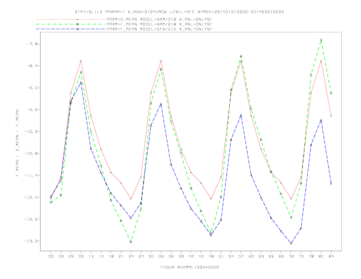This screenshot has height=279, width=361.
Task: Click the red plus marker at hour 21
Action: tap(121, 183)
